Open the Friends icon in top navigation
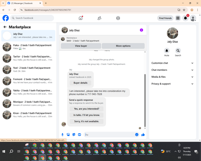 99,18
